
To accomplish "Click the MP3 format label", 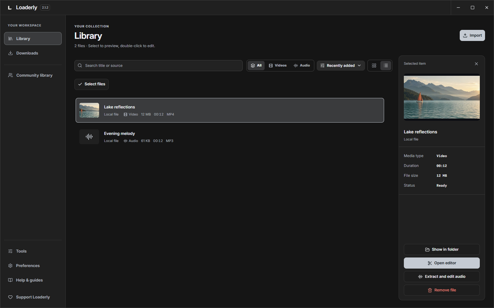I will point(170,141).
